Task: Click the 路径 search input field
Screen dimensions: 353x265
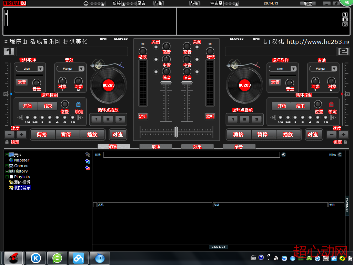Action: click(192, 155)
